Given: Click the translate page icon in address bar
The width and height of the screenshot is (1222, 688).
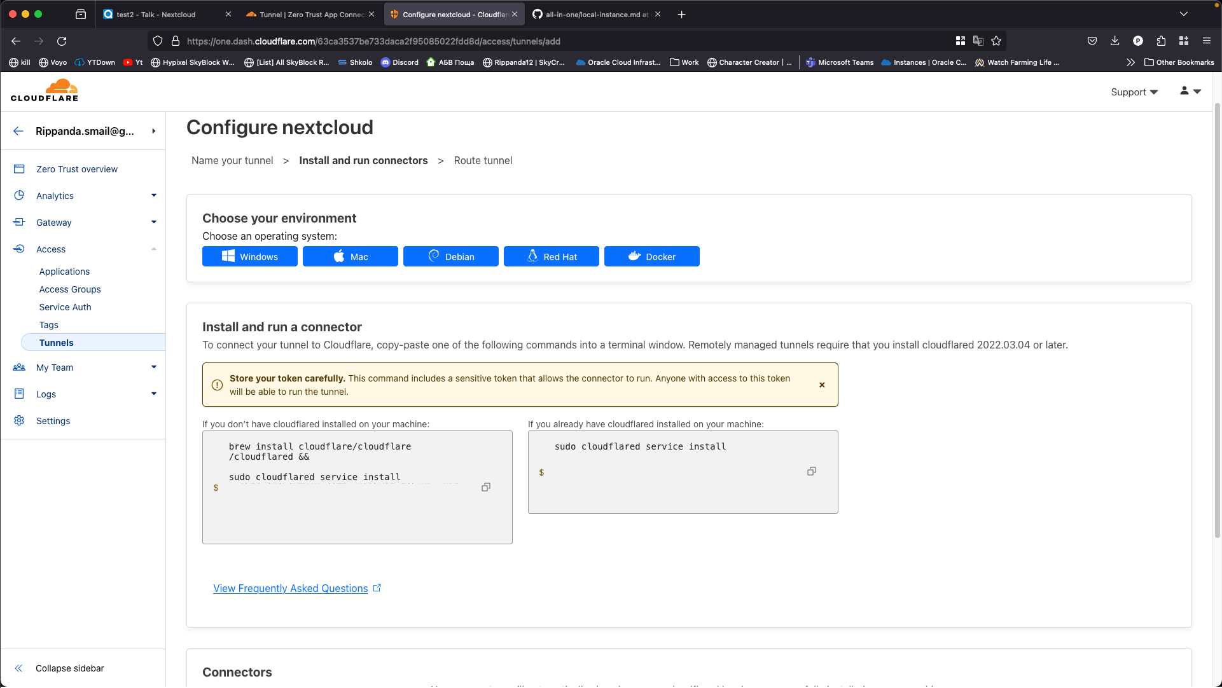Looking at the screenshot, I should tap(978, 41).
